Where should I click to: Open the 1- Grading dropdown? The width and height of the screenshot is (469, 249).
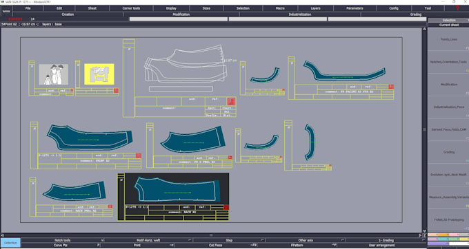[386, 240]
